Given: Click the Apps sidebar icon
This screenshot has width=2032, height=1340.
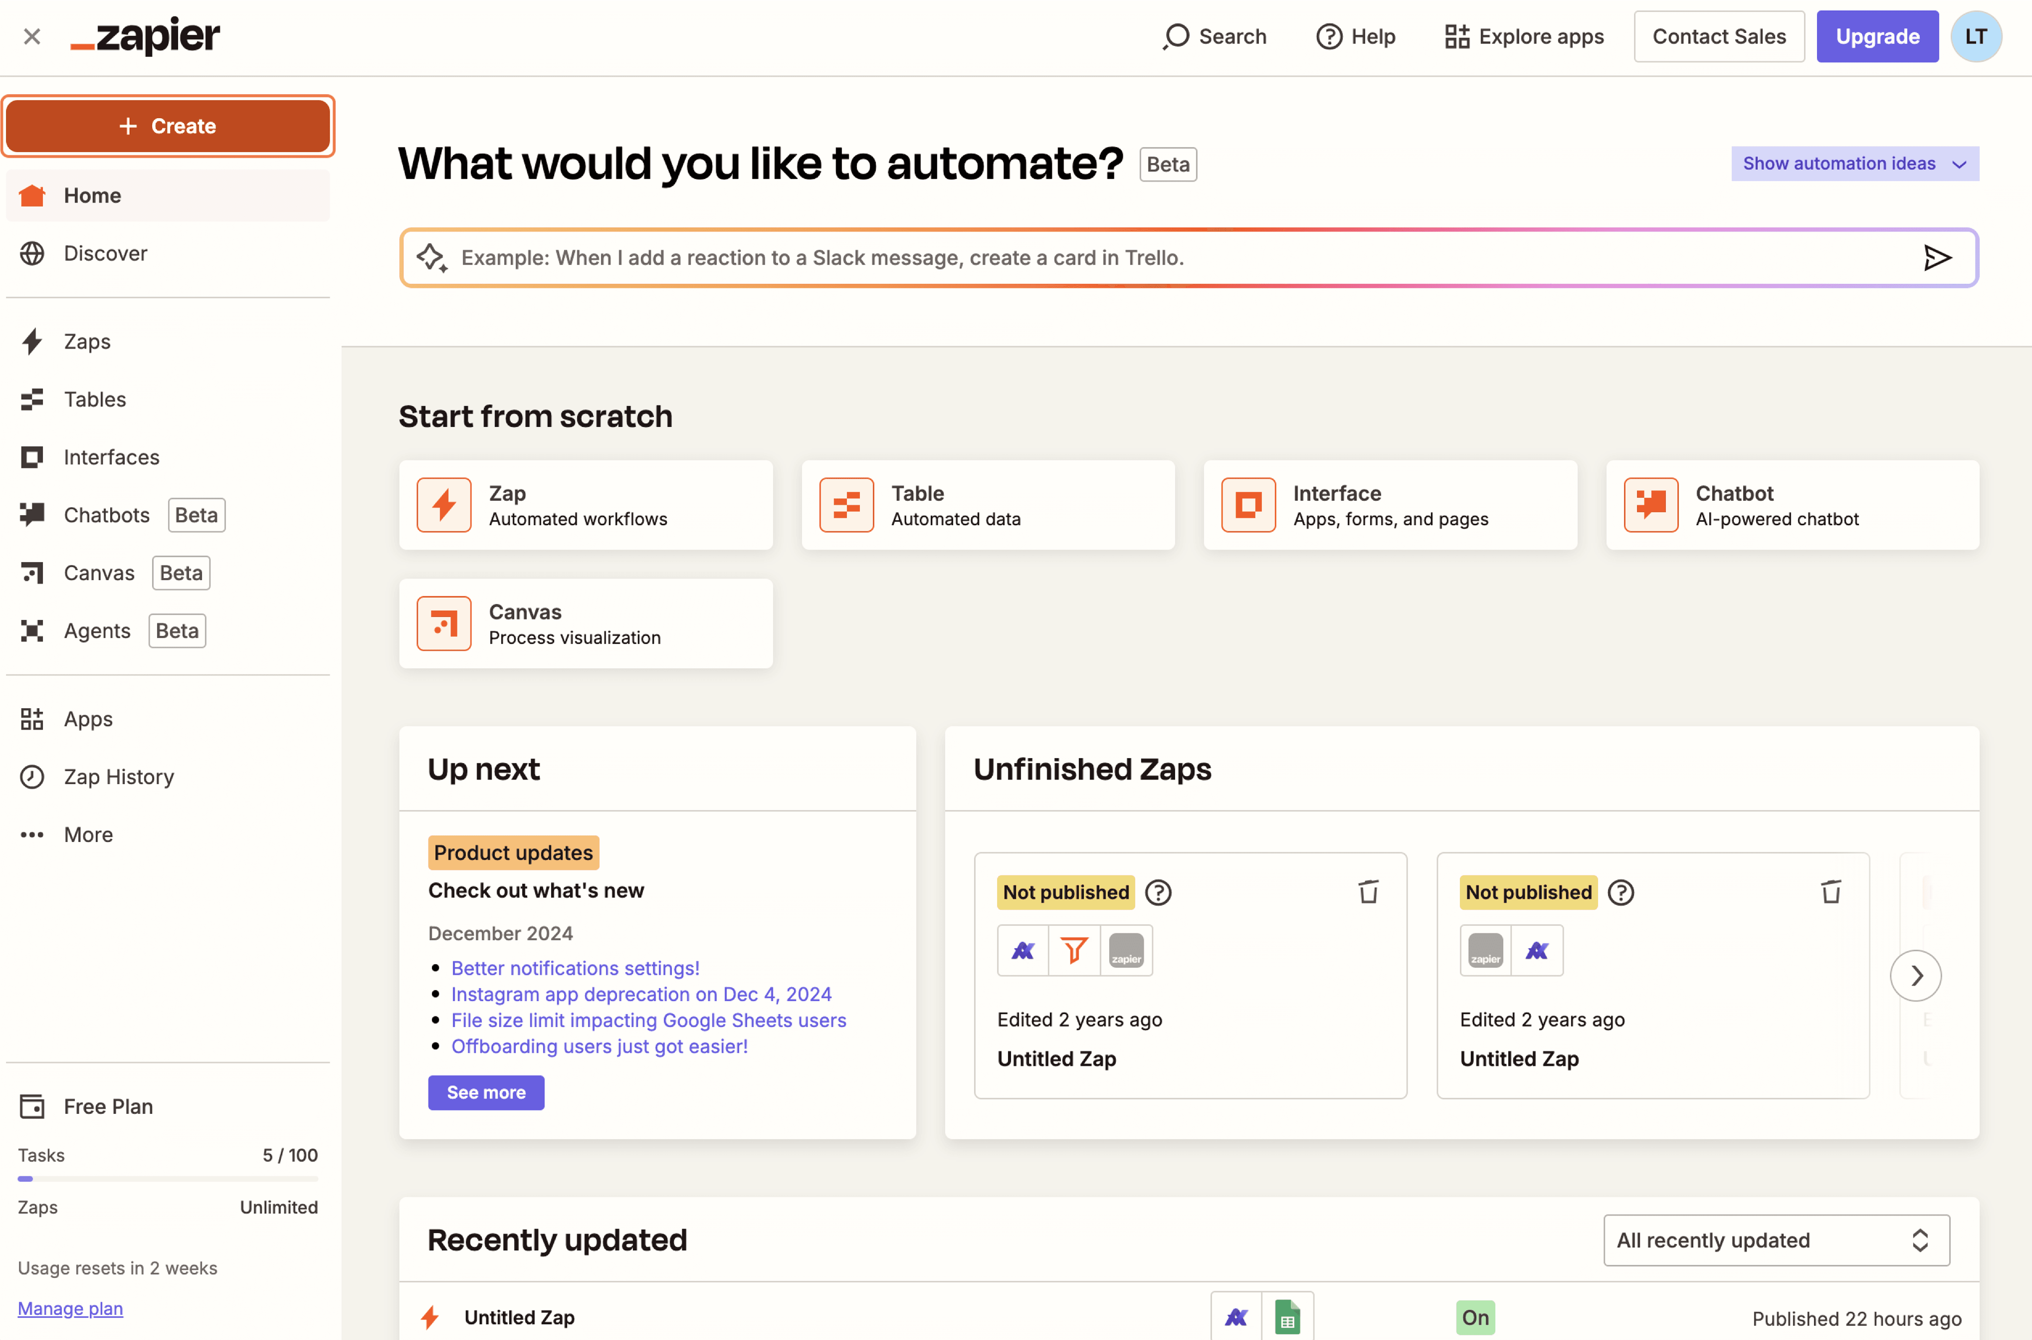Looking at the screenshot, I should [32, 719].
